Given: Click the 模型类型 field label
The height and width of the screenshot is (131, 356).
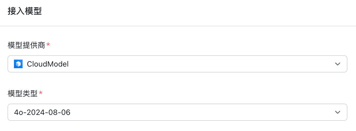Looking at the screenshot, I should 23,93.
